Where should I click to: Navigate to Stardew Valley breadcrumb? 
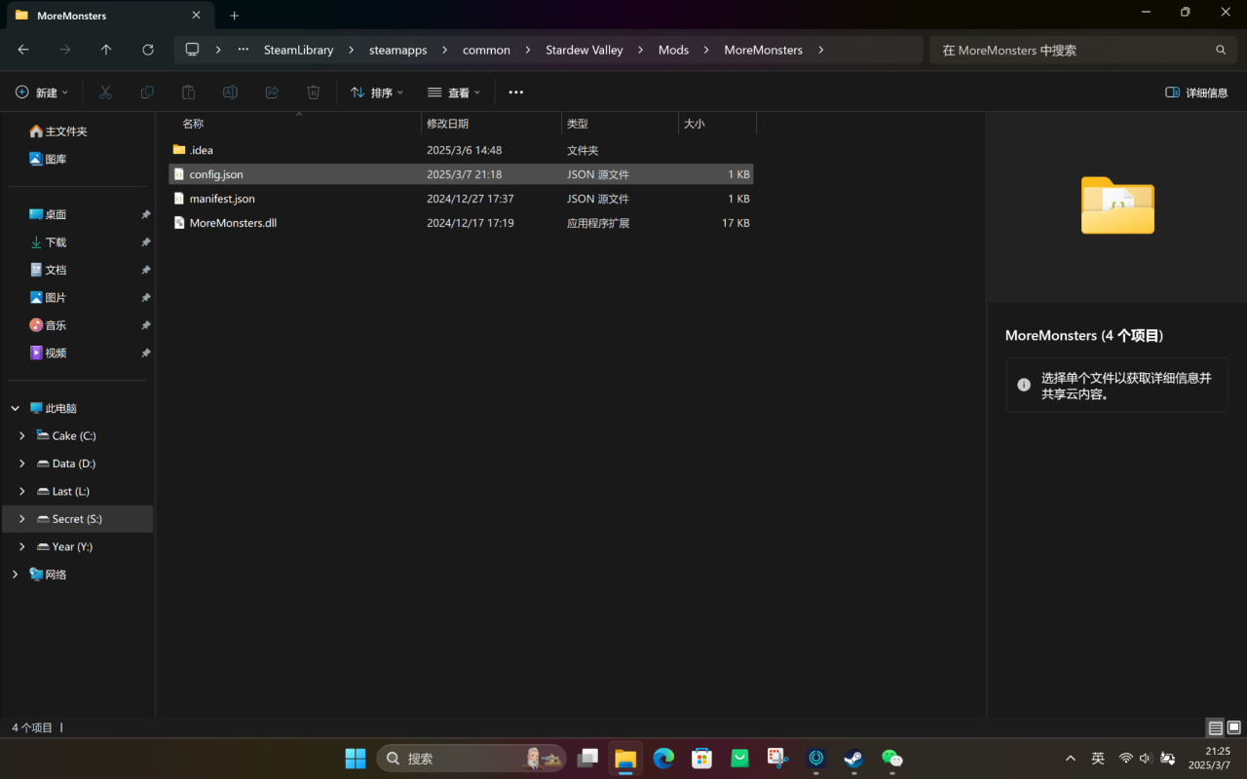[x=584, y=50]
